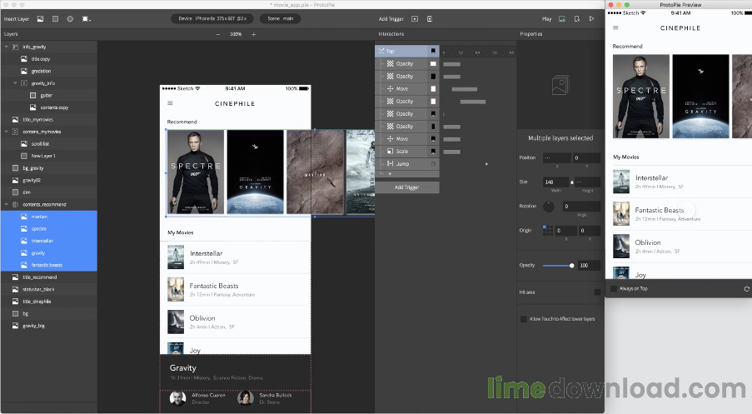Click the Rotation dial control

click(x=548, y=207)
